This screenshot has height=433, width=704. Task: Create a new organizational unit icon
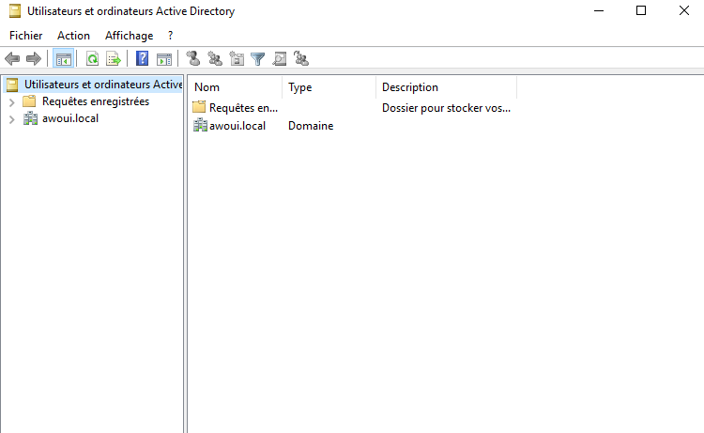237,58
